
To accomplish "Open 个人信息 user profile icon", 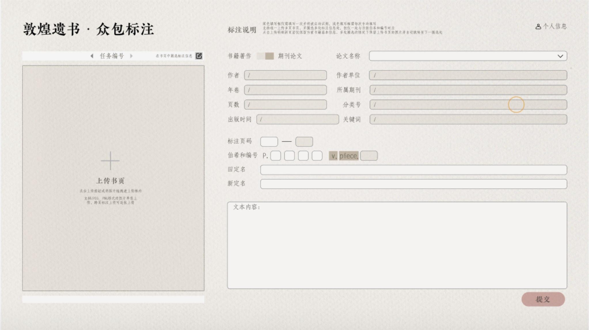I will coord(538,26).
